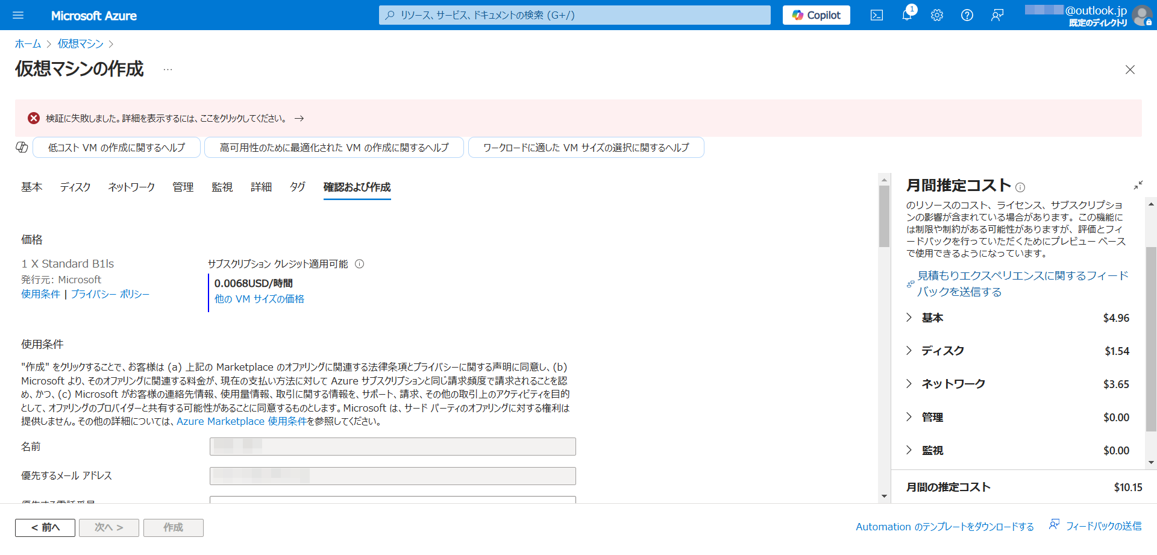Open the portal settings gear
Image resolution: width=1157 pixels, height=555 pixels.
coord(937,15)
